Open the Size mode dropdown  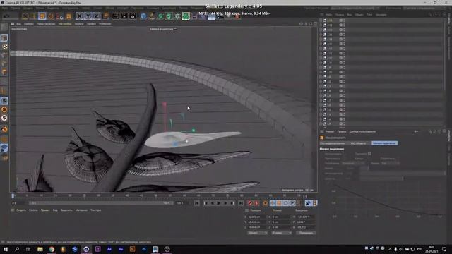281,233
